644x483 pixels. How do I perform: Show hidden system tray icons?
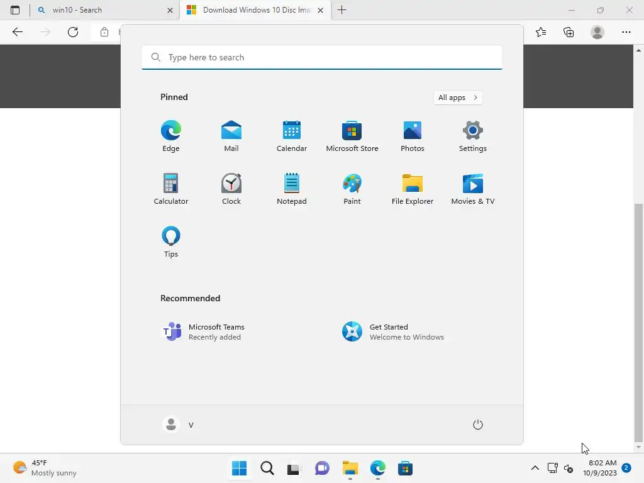tap(535, 468)
